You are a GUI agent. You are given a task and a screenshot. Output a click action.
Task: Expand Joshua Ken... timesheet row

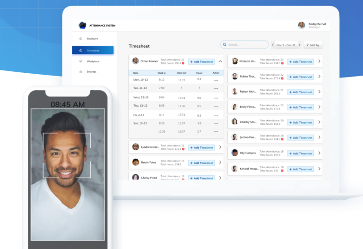click(319, 137)
